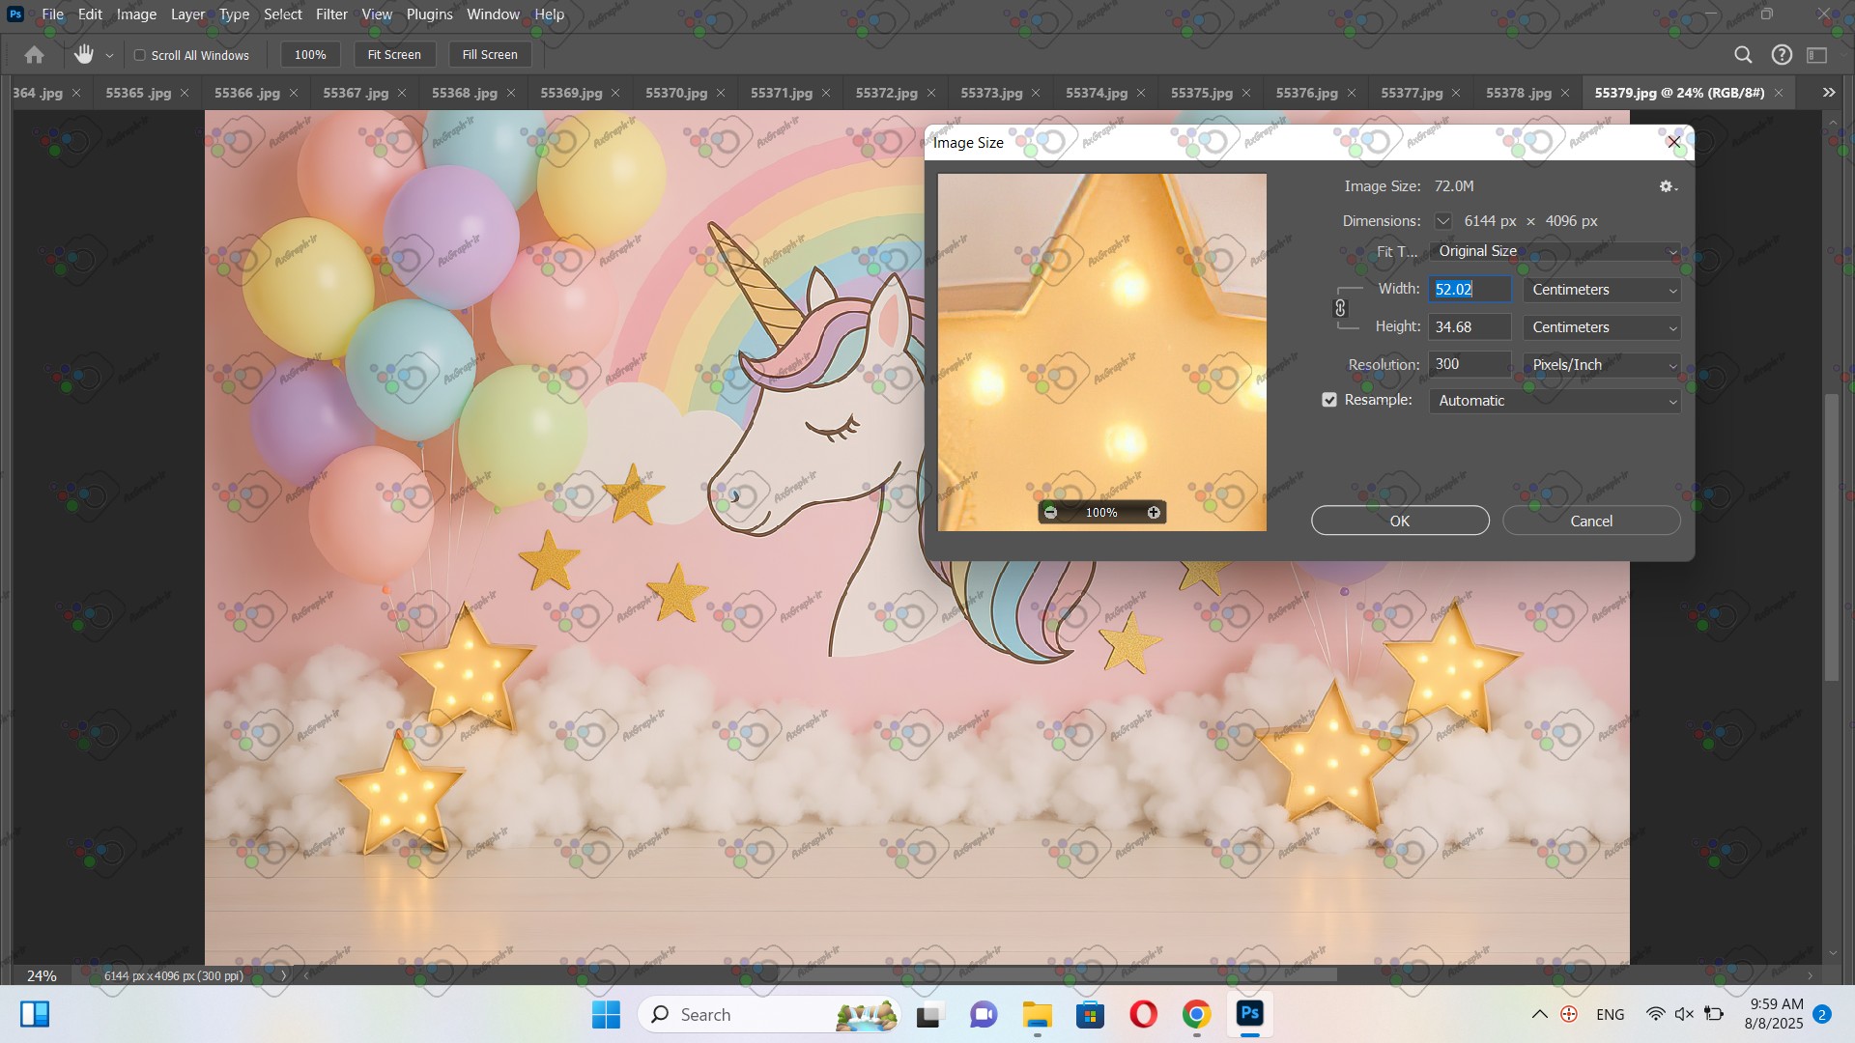The image size is (1855, 1043).
Task: Confirm with the OK button
Action: [1399, 521]
